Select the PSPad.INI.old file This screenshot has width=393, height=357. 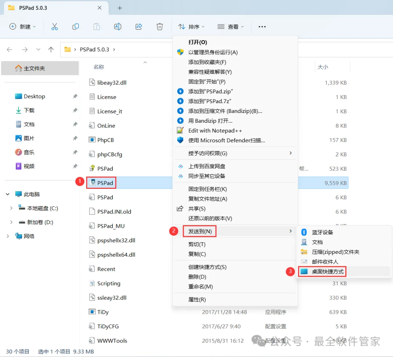(x=114, y=212)
